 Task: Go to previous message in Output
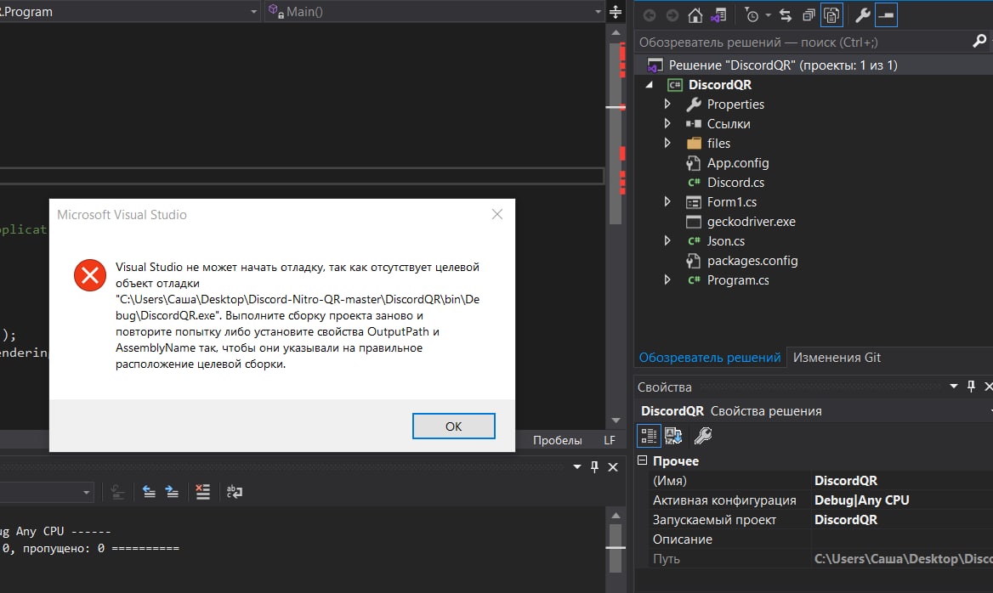(149, 492)
